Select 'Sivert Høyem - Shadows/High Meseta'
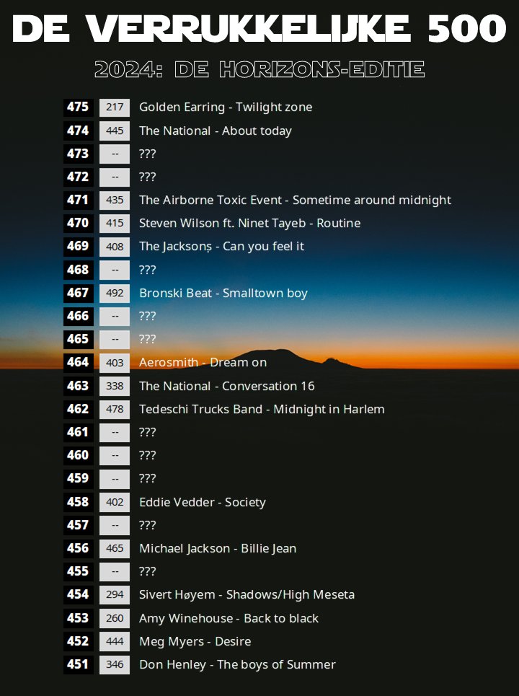The height and width of the screenshot is (696, 519). point(247,595)
